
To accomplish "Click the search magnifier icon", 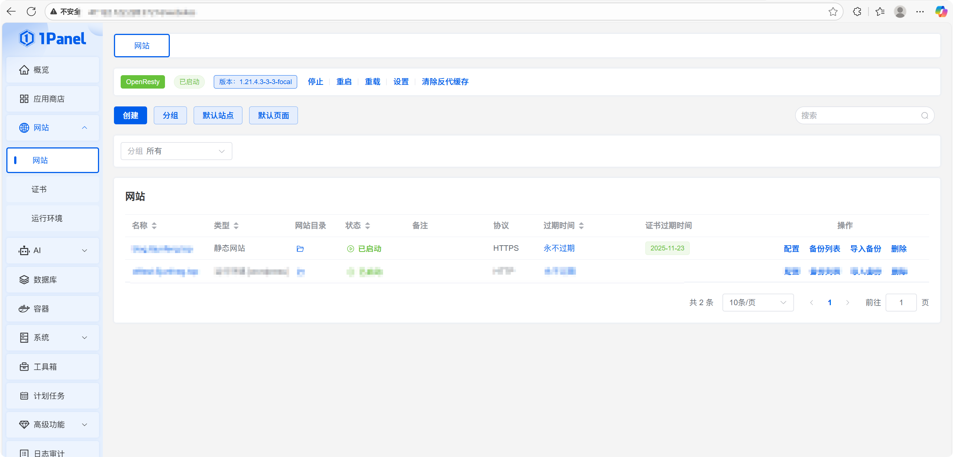I will [x=925, y=115].
